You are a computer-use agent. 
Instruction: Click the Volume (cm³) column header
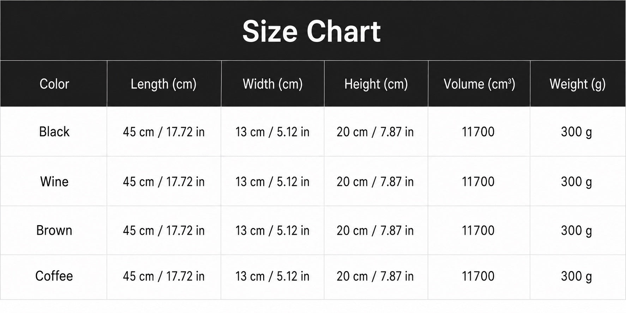pos(479,84)
